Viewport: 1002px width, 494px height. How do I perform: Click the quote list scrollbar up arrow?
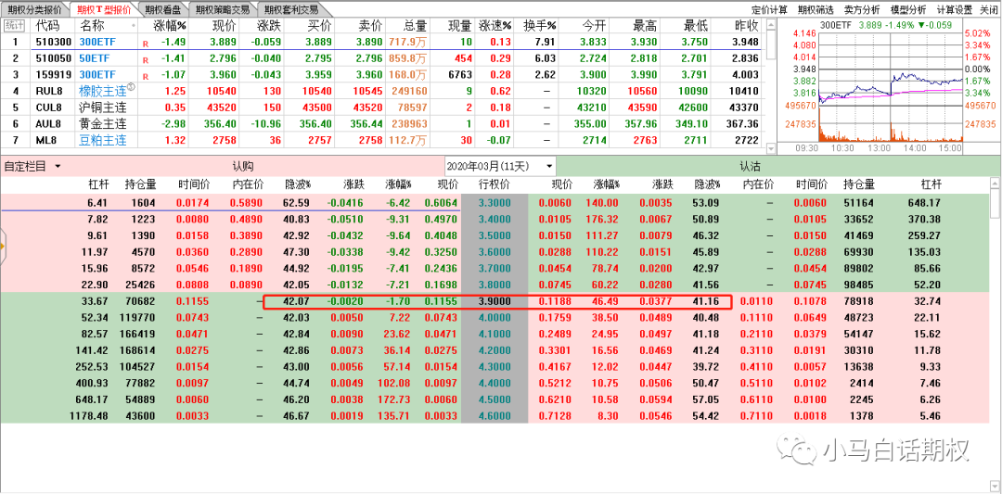(770, 25)
